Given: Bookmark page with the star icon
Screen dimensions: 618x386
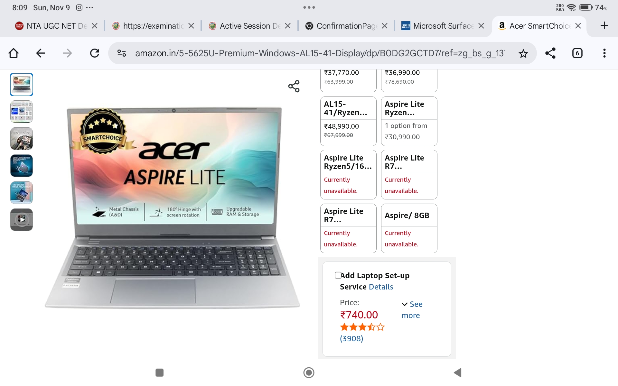Looking at the screenshot, I should [x=523, y=53].
